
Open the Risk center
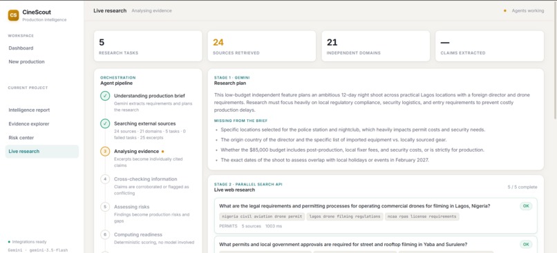pyautogui.click(x=42, y=137)
